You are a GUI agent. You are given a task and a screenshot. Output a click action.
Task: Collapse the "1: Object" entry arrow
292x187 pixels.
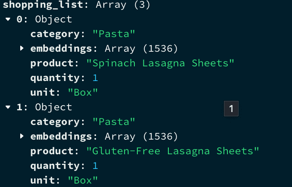tap(8, 107)
